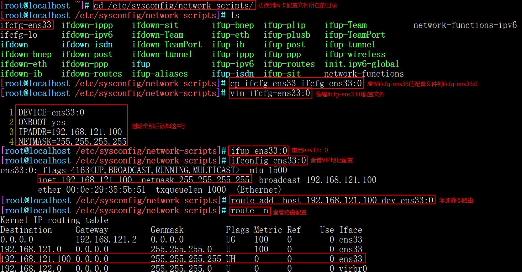Image resolution: width=522 pixels, height=272 pixels.
Task: Select ifdown-Team in the listing
Action: coord(158,35)
